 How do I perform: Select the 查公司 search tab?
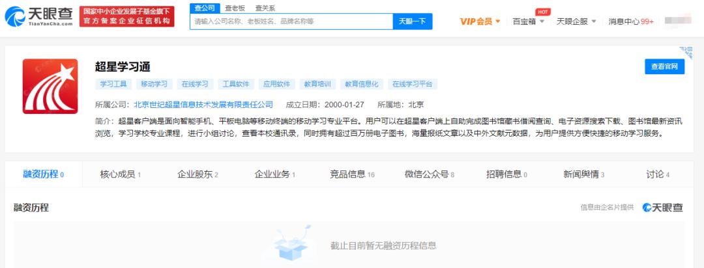[x=205, y=8]
